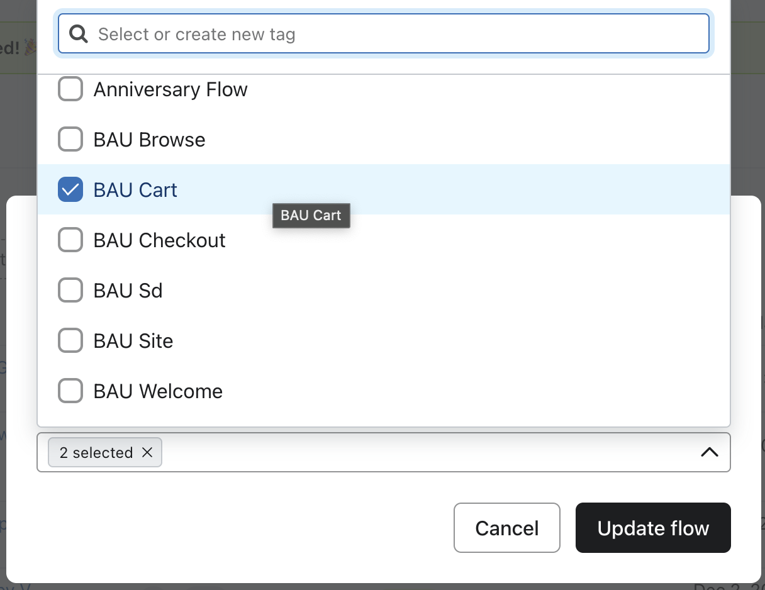The width and height of the screenshot is (765, 590).
Task: Remove the '2 selected' chip with X
Action: tap(147, 452)
